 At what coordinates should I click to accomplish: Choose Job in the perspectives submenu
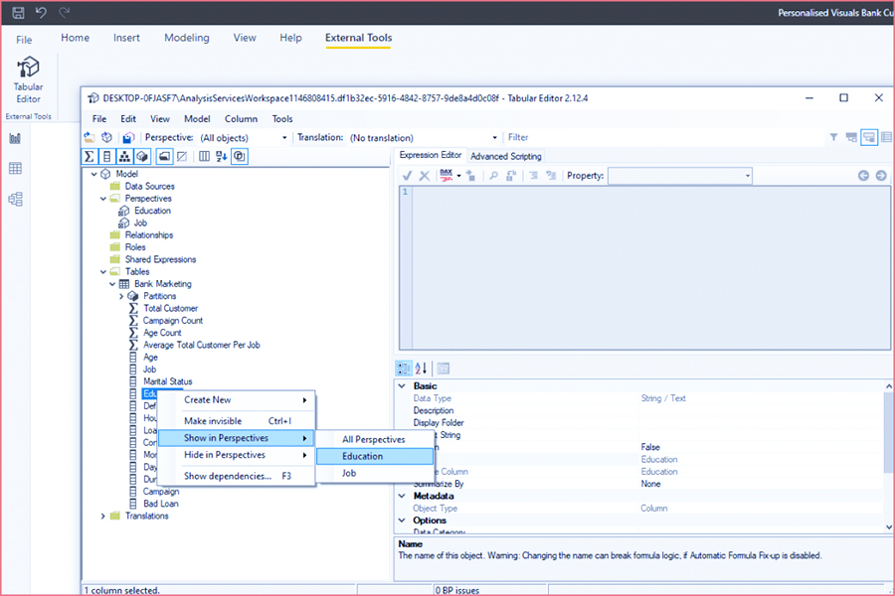(x=375, y=474)
